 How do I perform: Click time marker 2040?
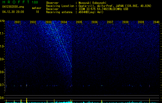click(156, 22)
